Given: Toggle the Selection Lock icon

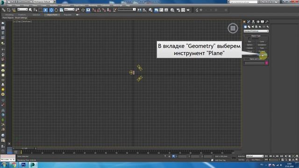Looking at the screenshot, I should [169, 156].
